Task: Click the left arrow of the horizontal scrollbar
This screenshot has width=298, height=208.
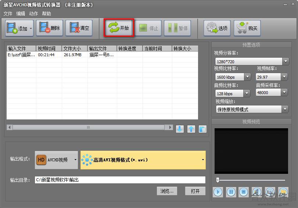Action: (x=10, y=127)
